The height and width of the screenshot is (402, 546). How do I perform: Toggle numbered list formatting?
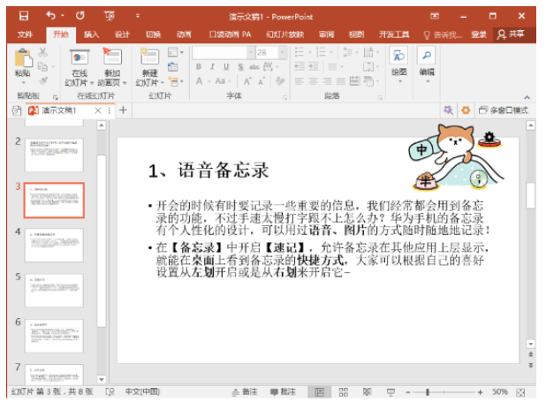[321, 52]
